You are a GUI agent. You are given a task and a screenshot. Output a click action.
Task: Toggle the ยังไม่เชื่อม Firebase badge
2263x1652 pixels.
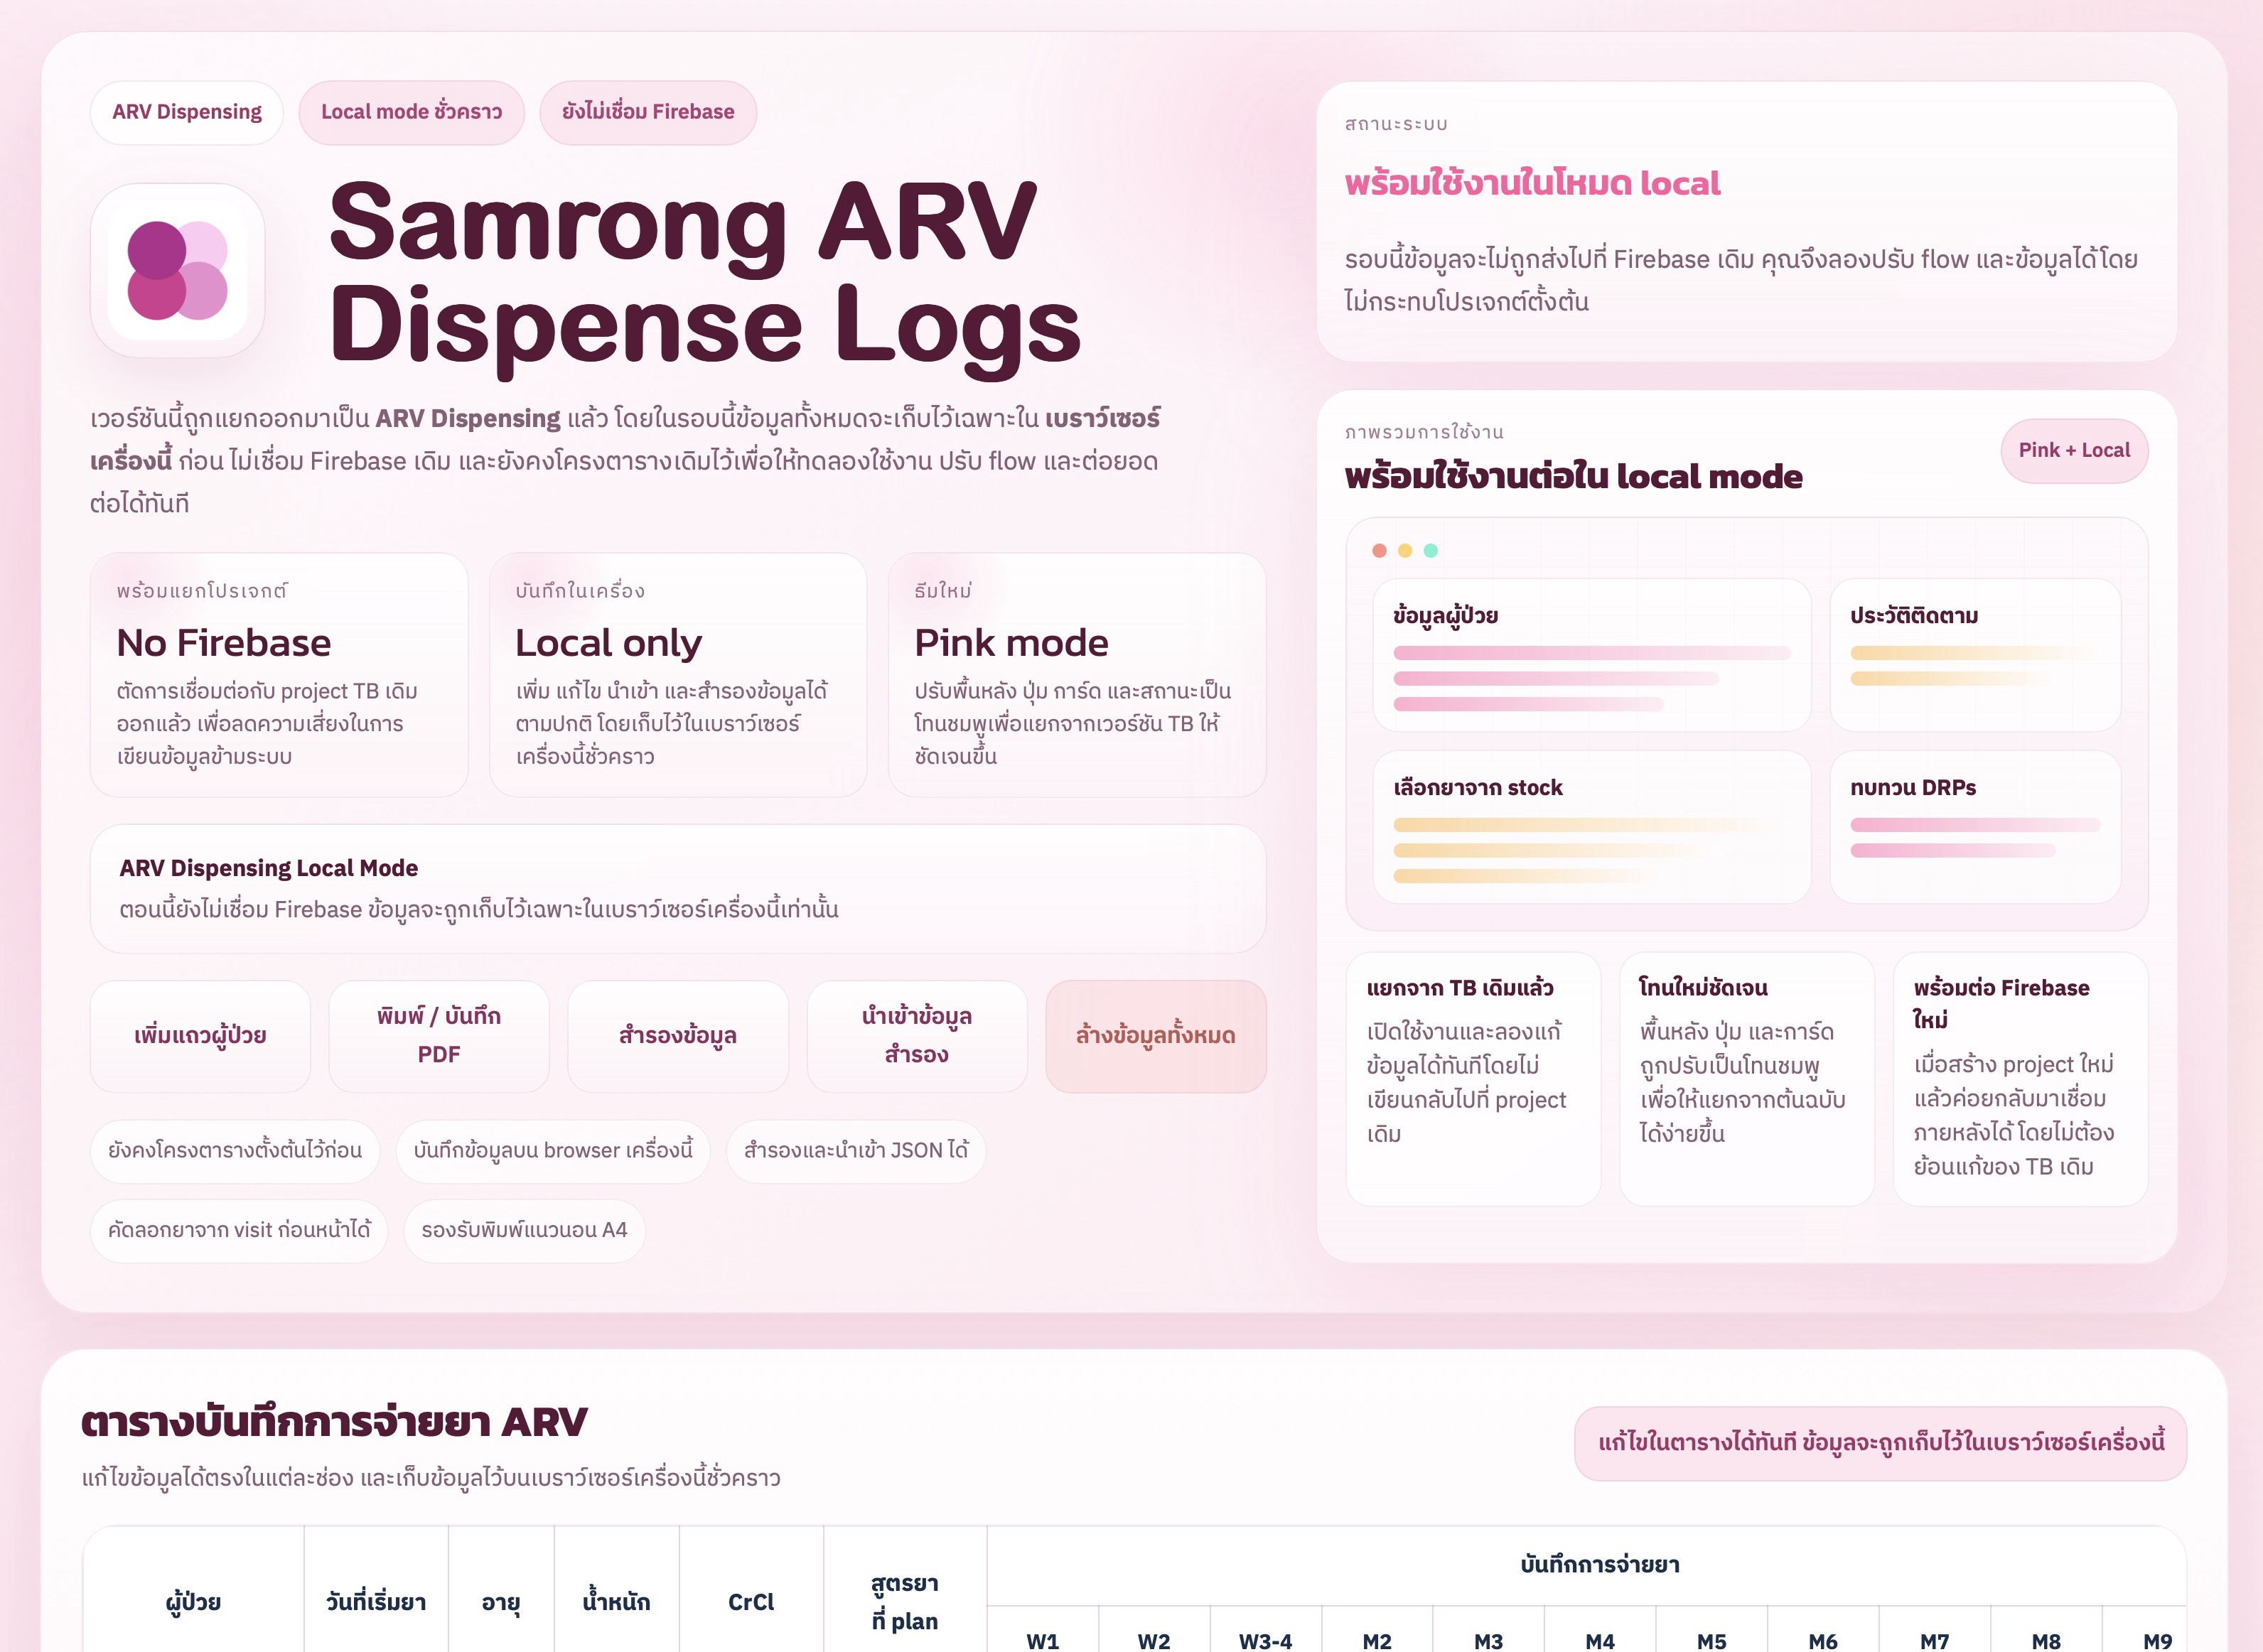[648, 112]
